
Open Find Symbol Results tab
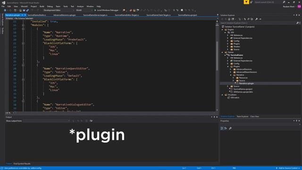coord(22,164)
